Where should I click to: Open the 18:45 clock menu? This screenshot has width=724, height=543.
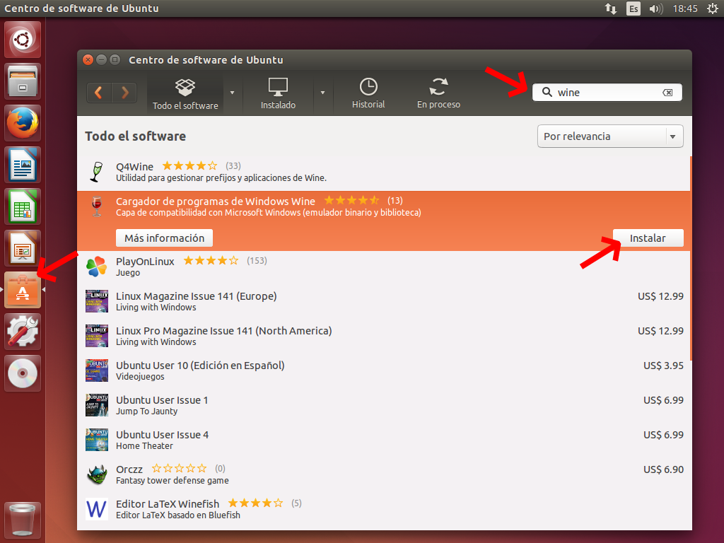[x=684, y=8]
